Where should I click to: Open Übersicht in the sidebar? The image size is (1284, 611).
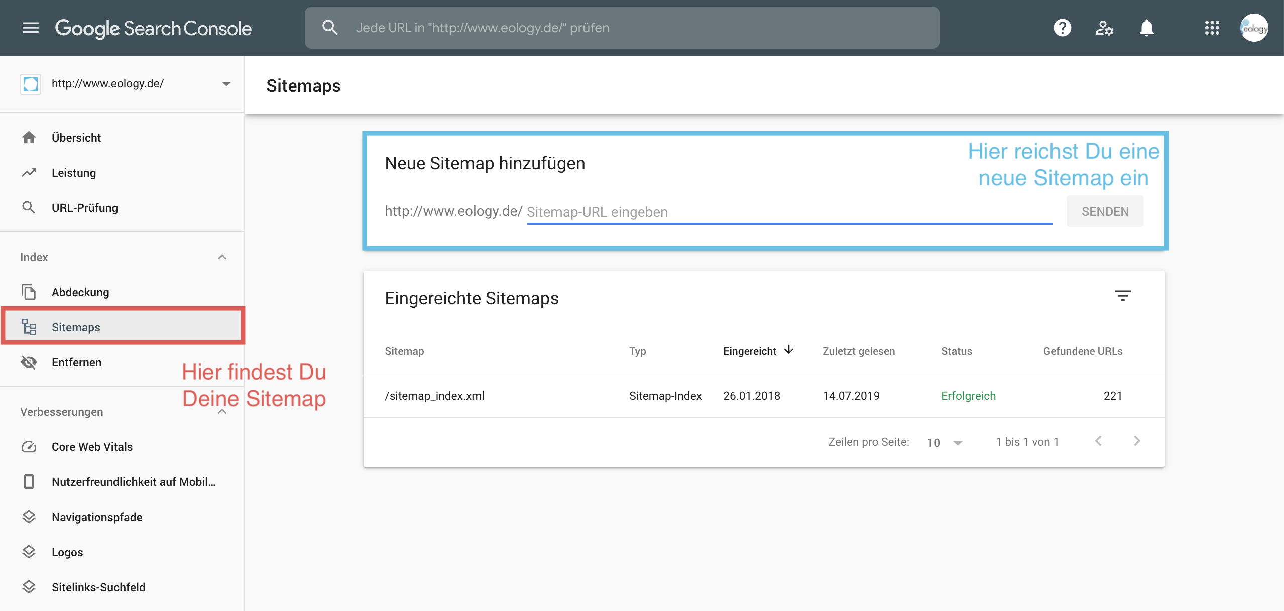[x=123, y=137]
